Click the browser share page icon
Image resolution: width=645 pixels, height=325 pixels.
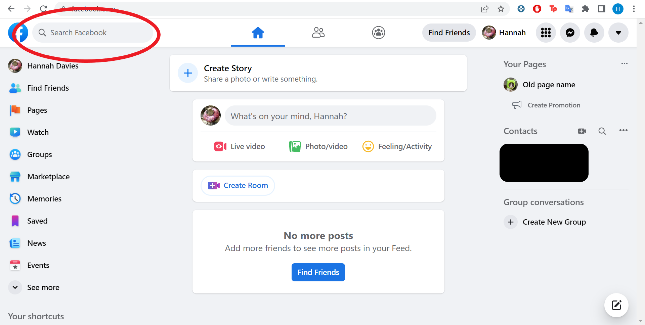point(484,9)
